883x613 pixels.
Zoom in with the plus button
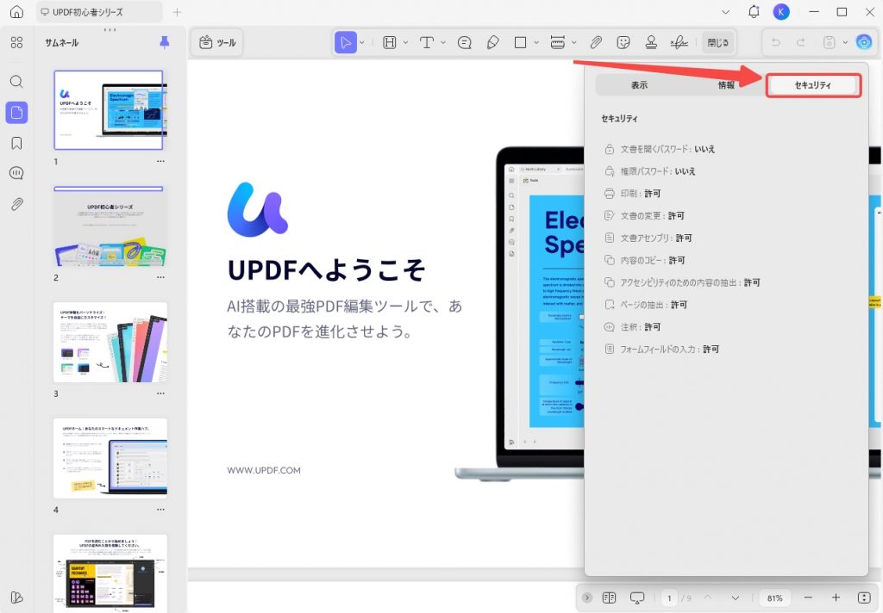coord(836,598)
